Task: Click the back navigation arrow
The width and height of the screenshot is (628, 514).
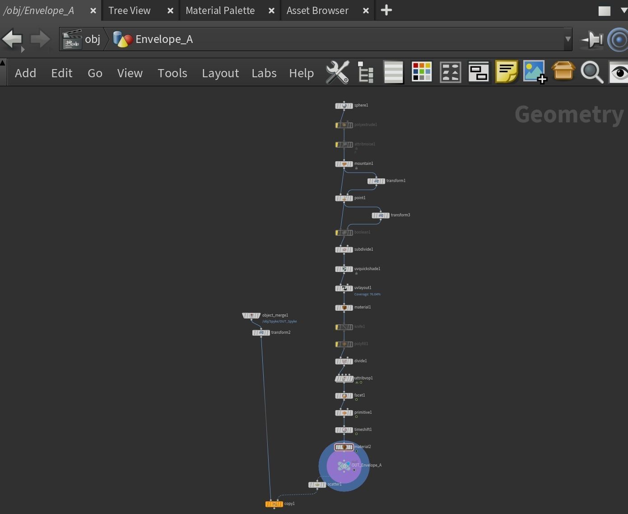Action: pyautogui.click(x=12, y=39)
